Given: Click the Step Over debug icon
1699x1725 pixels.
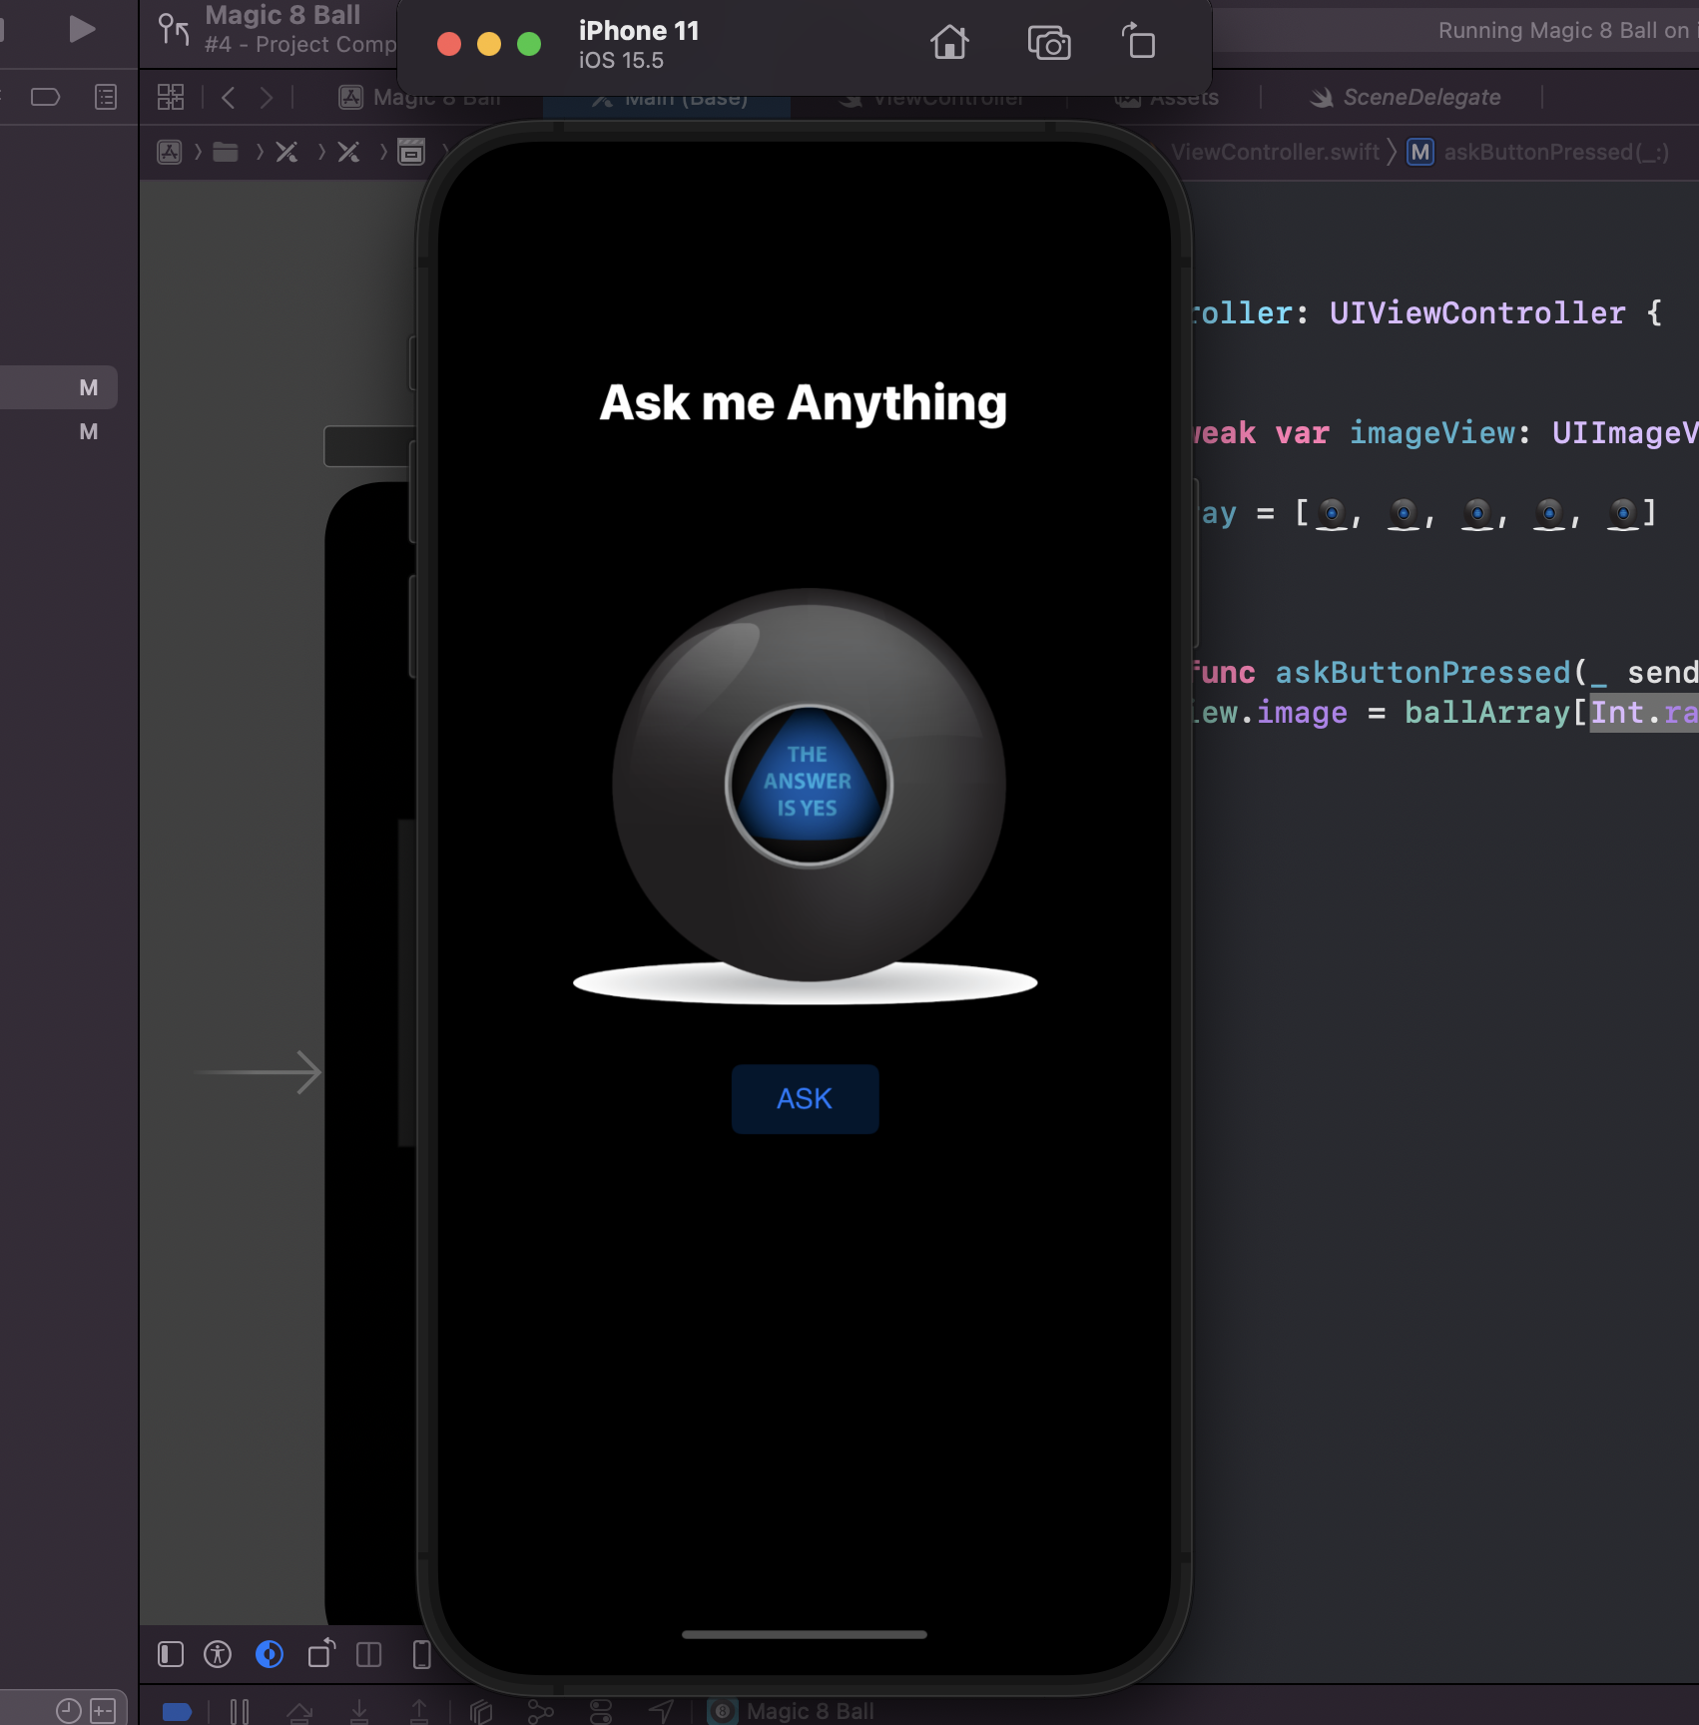Looking at the screenshot, I should pyautogui.click(x=299, y=1712).
